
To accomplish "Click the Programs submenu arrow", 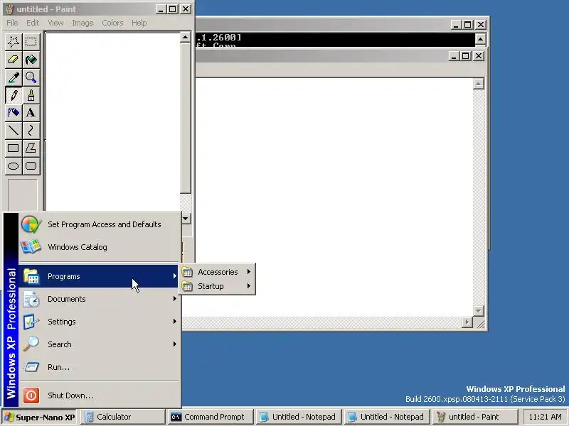I will (x=174, y=276).
